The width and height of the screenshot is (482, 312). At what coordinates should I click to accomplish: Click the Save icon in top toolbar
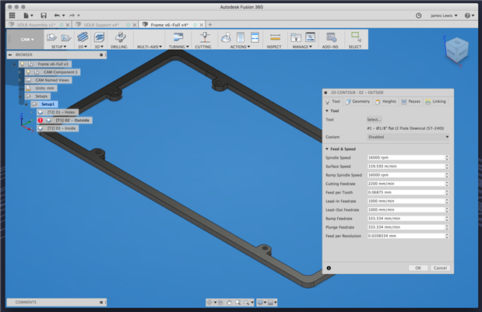42,15
